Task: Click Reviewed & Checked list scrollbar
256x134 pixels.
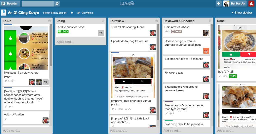Action: pos(212,51)
